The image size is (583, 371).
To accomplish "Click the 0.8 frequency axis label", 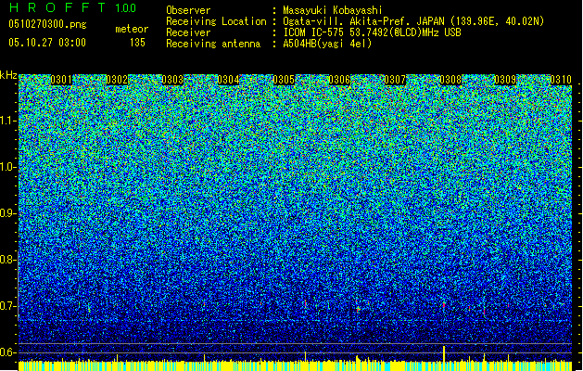I will click(x=7, y=260).
